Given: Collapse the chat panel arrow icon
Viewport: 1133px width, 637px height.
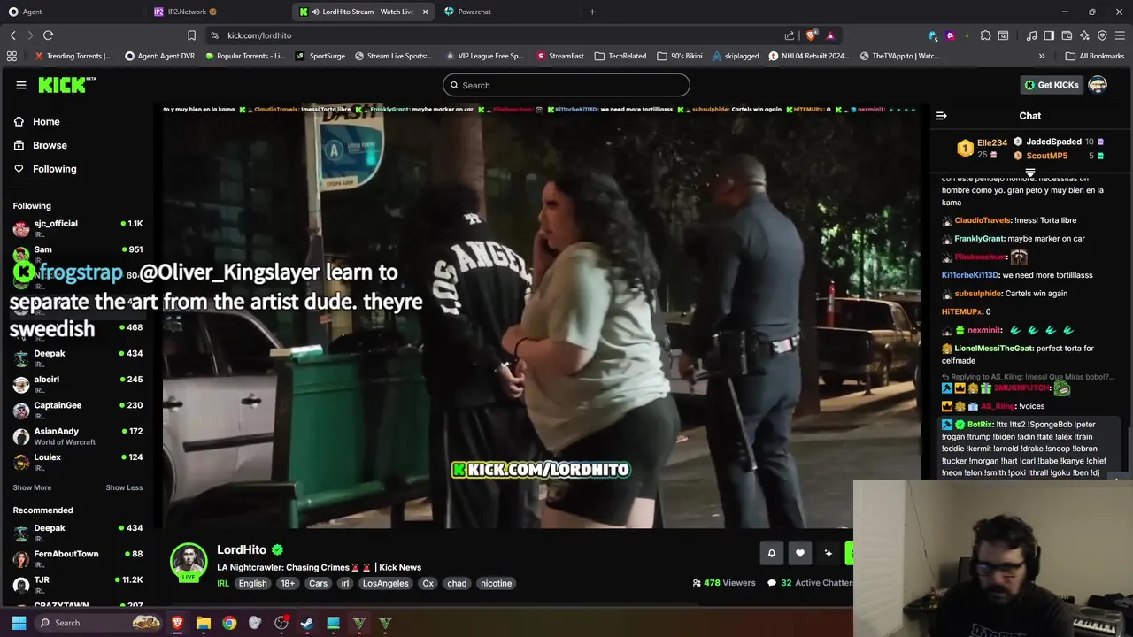Looking at the screenshot, I should [941, 116].
